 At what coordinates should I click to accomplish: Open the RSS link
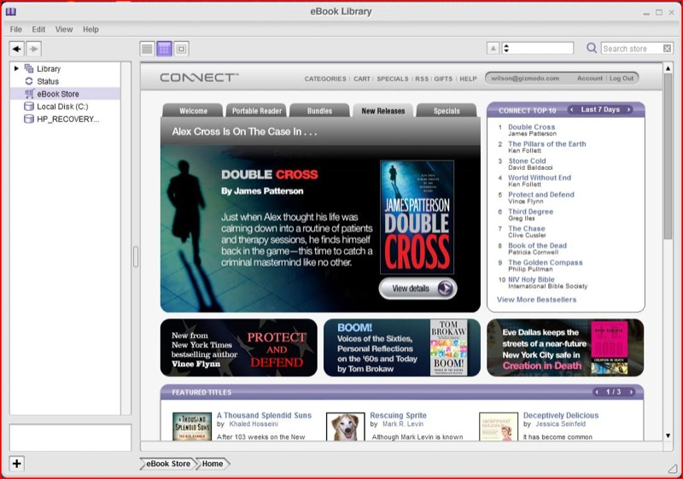(422, 79)
